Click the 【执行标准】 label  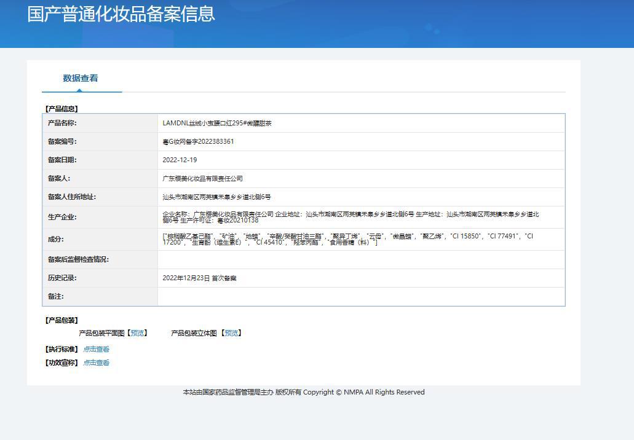(x=61, y=349)
